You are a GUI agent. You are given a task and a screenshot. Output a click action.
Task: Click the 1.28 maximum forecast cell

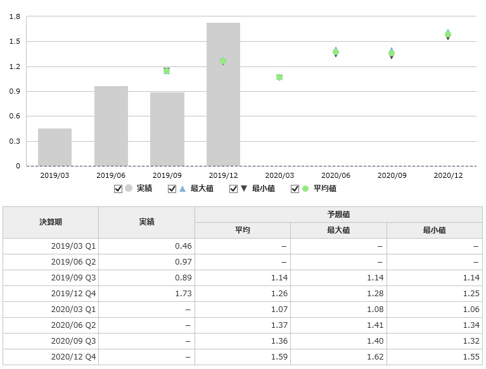click(x=338, y=294)
